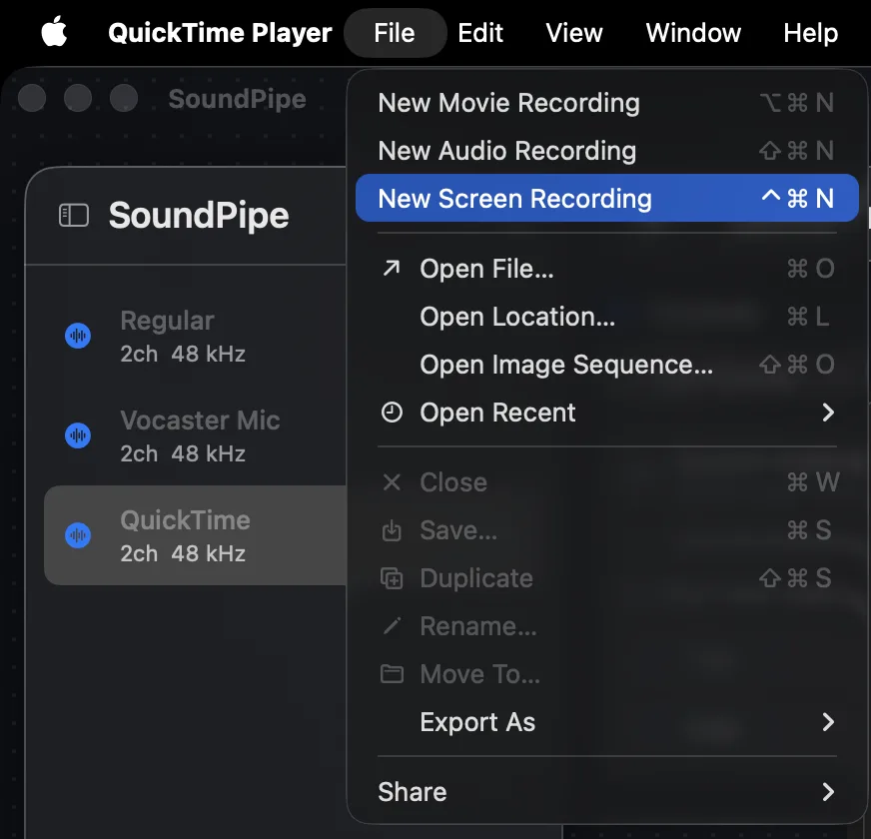Click the Move To folder icon
The width and height of the screenshot is (871, 839).
[392, 674]
